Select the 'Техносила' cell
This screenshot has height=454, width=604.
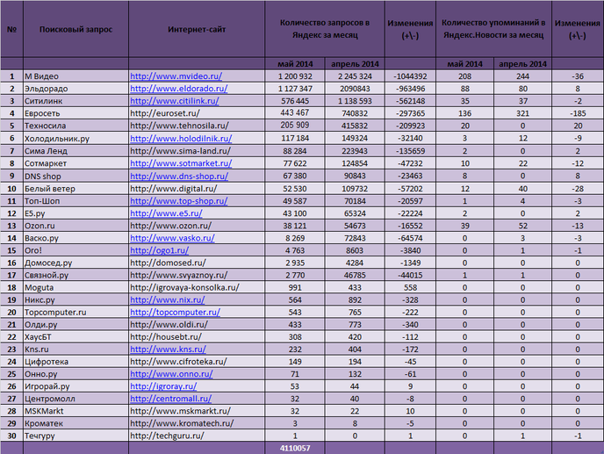[x=75, y=126]
